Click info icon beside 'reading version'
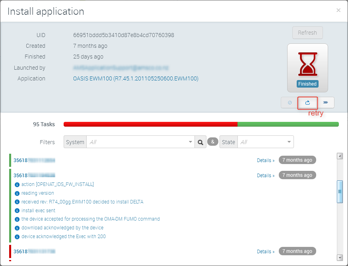Image resolution: width=348 pixels, height=266 pixels. [17, 193]
